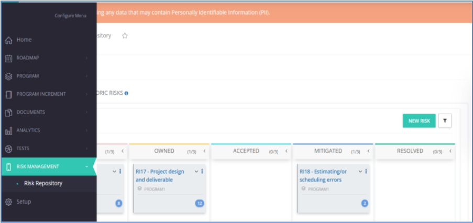Collapse the OWNED column
Screen dimensions: 473x223
coord(204,151)
